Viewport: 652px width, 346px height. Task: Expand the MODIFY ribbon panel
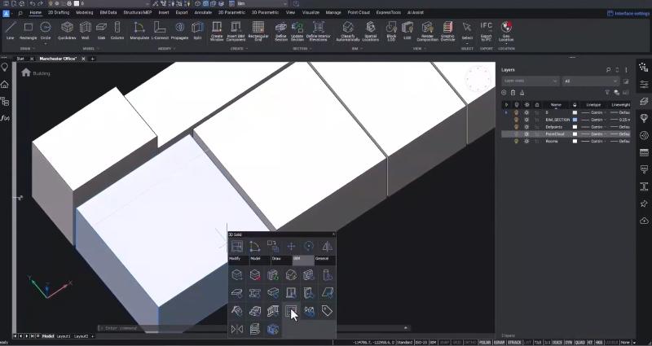(x=166, y=49)
